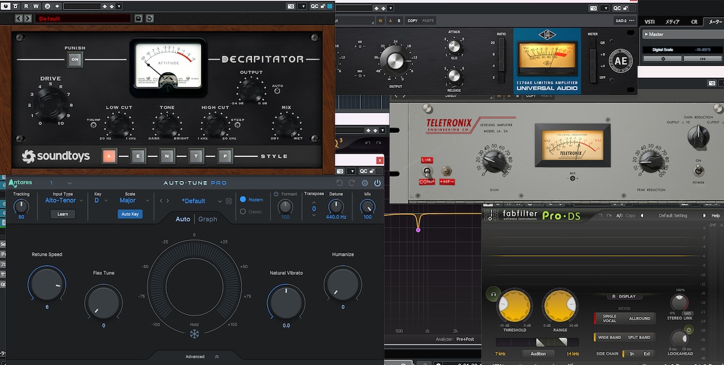Open Input Type Alto-Tenor dropdown

click(64, 201)
